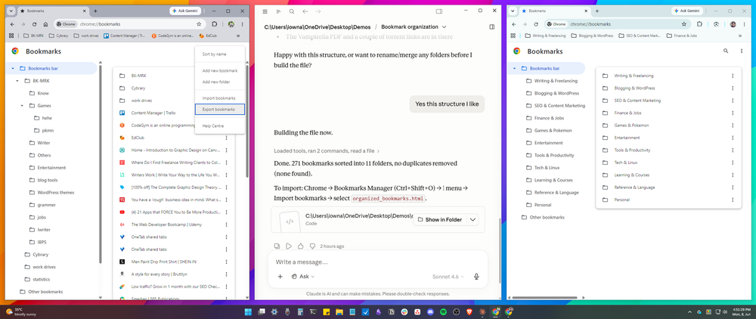756x319 pixels.
Task: Open the Sonnet 4.6 model selector
Action: coord(448,277)
